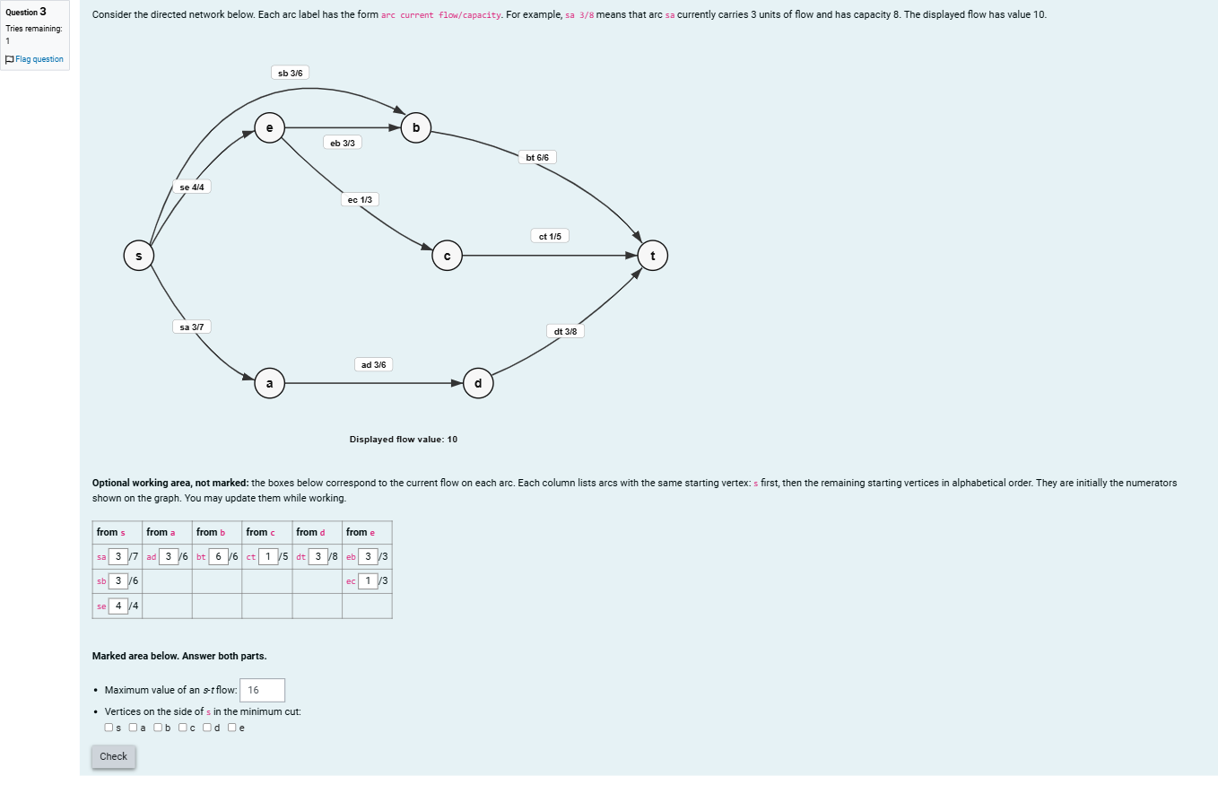1218x785 pixels.
Task: Click node e in the graph
Action: pos(269,127)
